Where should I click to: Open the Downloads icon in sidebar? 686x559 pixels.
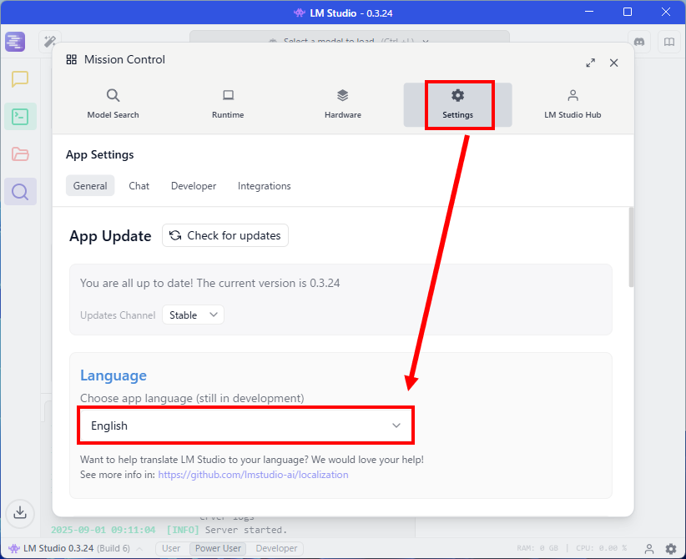tap(20, 512)
